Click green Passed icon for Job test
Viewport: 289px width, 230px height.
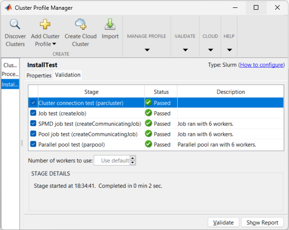pos(148,113)
